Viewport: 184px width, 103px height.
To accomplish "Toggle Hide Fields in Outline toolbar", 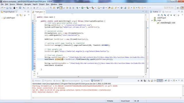I will pyautogui.click(x=165, y=15).
